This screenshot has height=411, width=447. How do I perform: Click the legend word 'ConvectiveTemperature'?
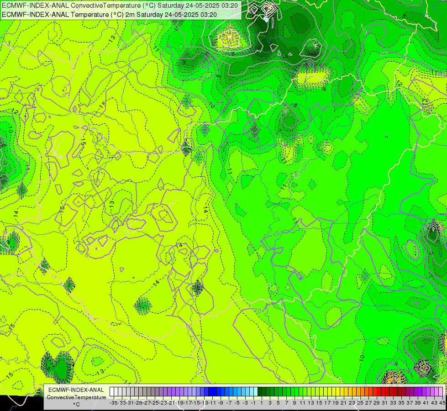pos(76,397)
